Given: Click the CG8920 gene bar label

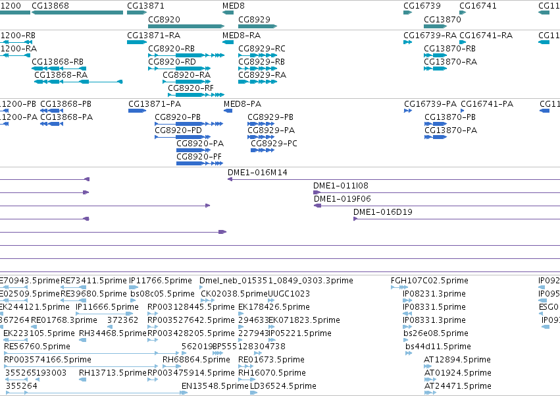Looking at the screenshot, I should coord(165,19).
